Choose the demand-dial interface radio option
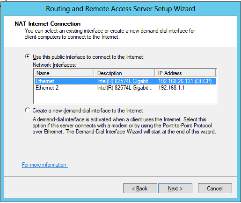This screenshot has width=241, height=203. point(27,110)
